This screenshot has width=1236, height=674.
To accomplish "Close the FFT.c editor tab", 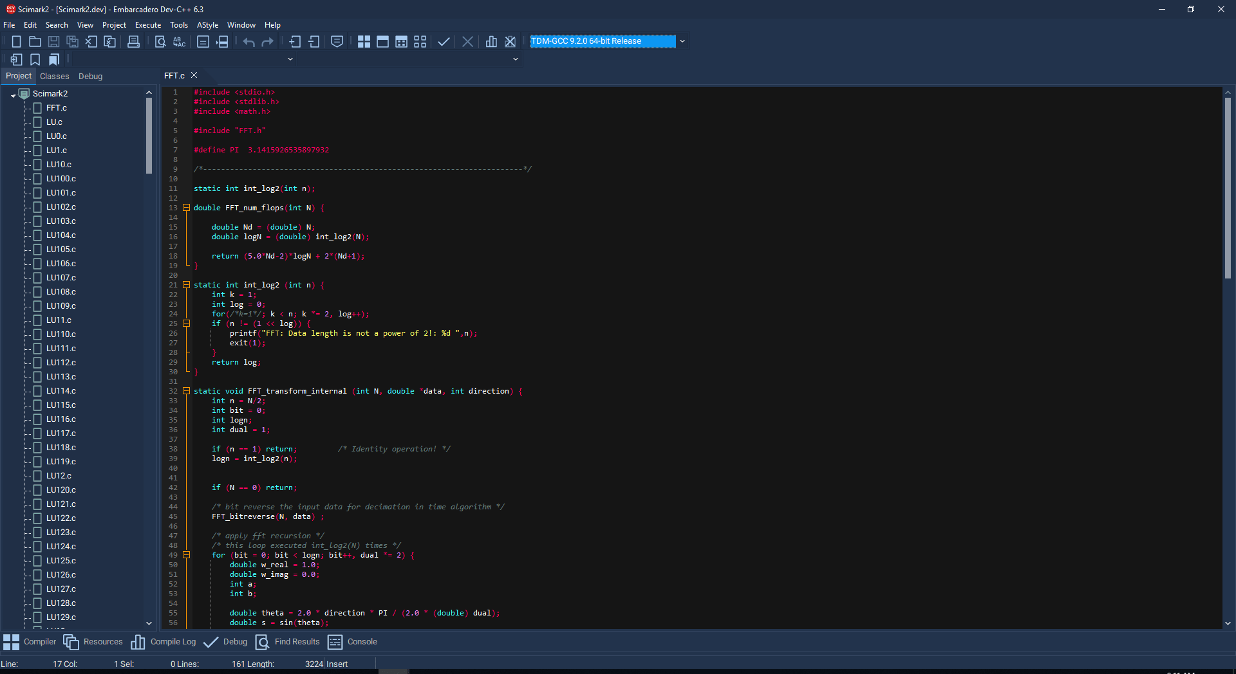I will [x=194, y=75].
